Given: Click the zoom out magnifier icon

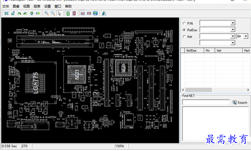Looking at the screenshot, I should 53,13.
